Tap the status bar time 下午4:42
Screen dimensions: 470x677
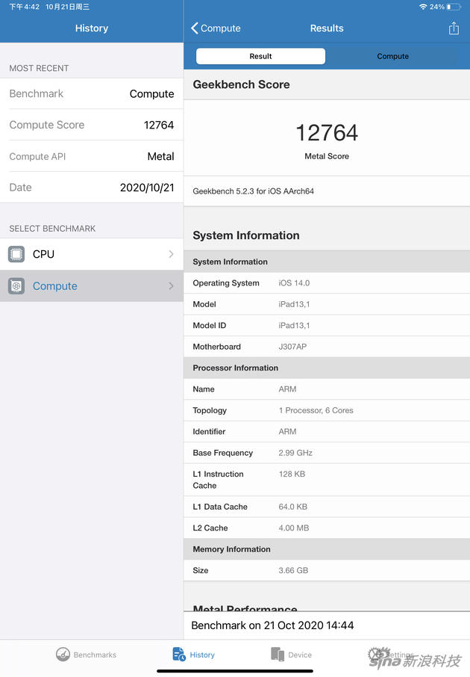[25, 7]
